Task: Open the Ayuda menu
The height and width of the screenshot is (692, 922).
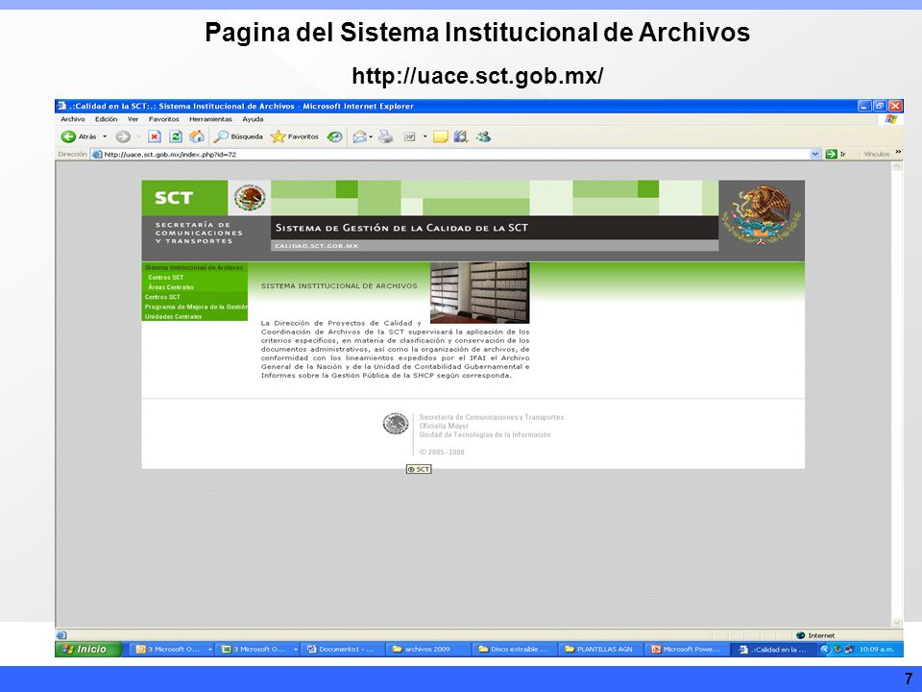Action: click(x=253, y=119)
